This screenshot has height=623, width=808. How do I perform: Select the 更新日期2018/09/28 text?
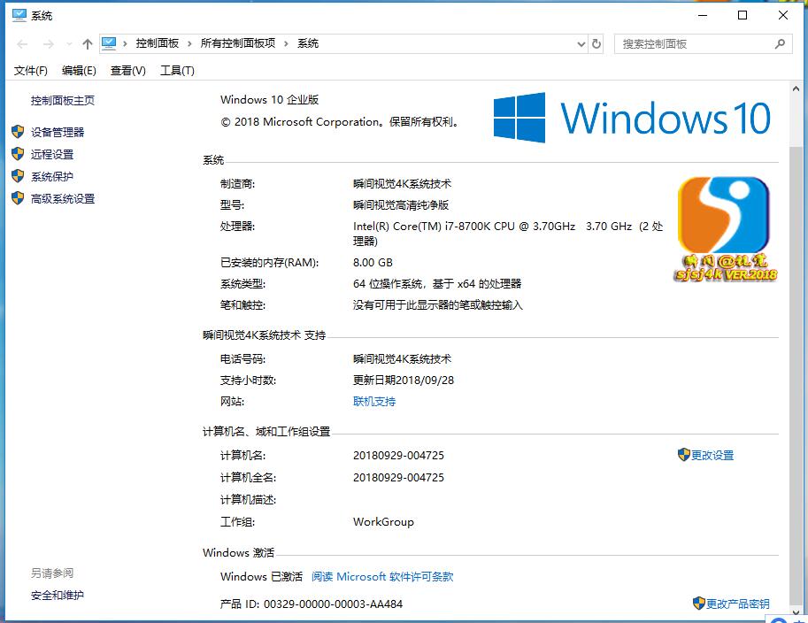(x=404, y=381)
